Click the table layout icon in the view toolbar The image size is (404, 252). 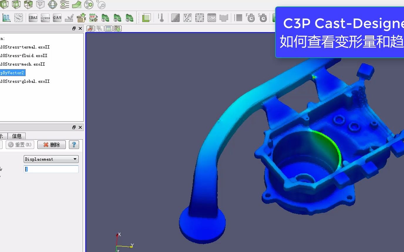click(x=109, y=28)
